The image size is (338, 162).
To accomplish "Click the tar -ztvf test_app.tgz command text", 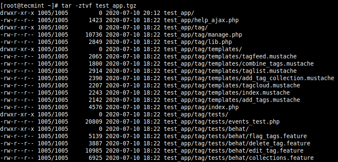I will [99, 6].
